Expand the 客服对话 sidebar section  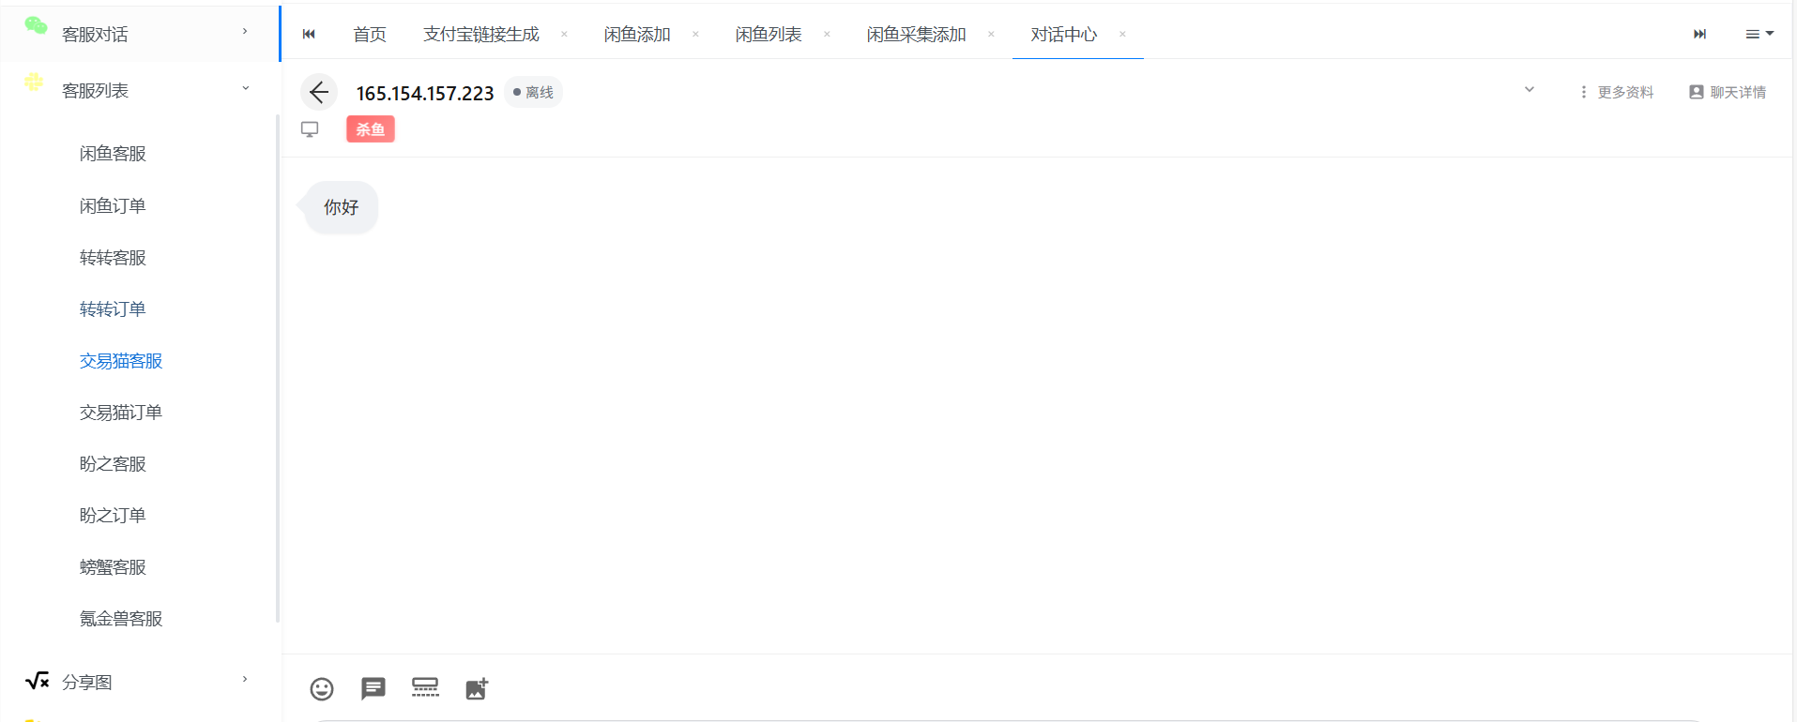point(141,34)
